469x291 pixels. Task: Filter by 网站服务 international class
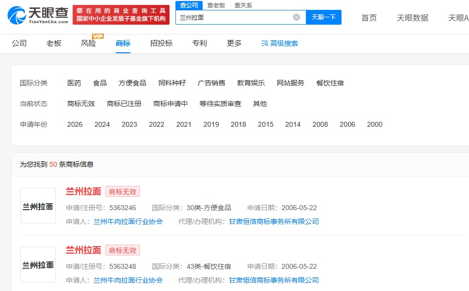point(291,83)
